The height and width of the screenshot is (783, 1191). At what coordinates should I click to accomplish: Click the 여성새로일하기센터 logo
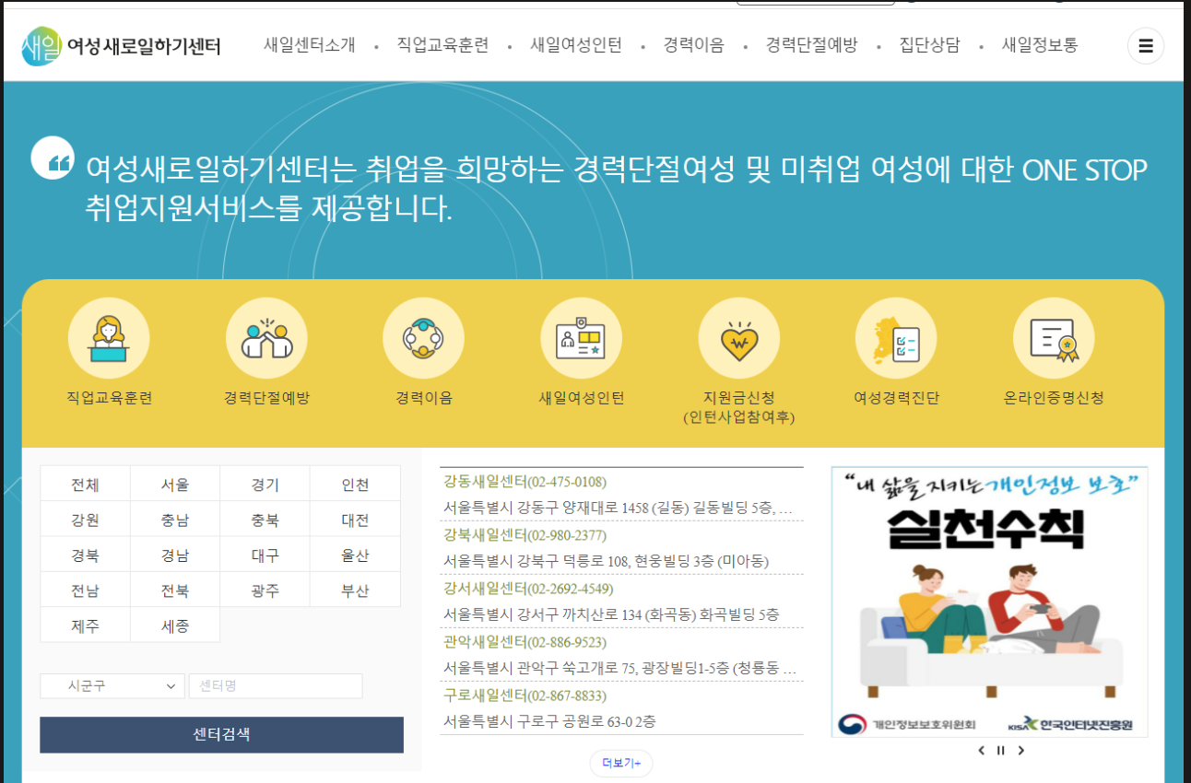pos(122,46)
